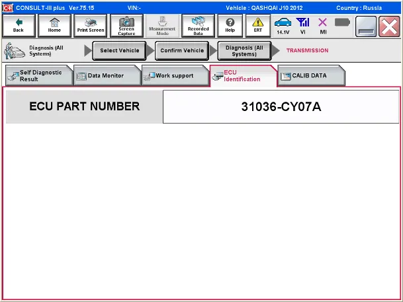Click the Ver.75.15 version text
Image resolution: width=403 pixels, height=302 pixels.
(x=81, y=8)
